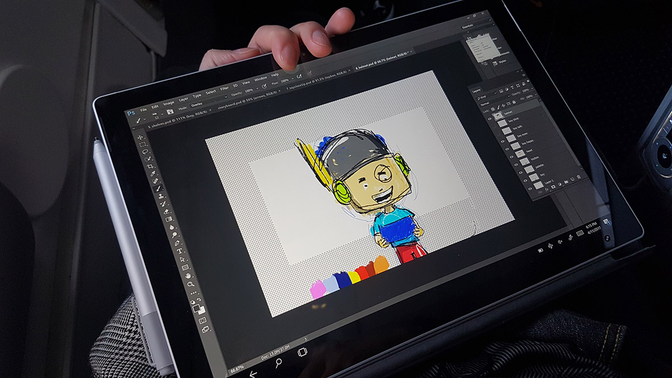Select the Lasso tool
Viewport: 672px width, 378px height.
click(x=145, y=152)
